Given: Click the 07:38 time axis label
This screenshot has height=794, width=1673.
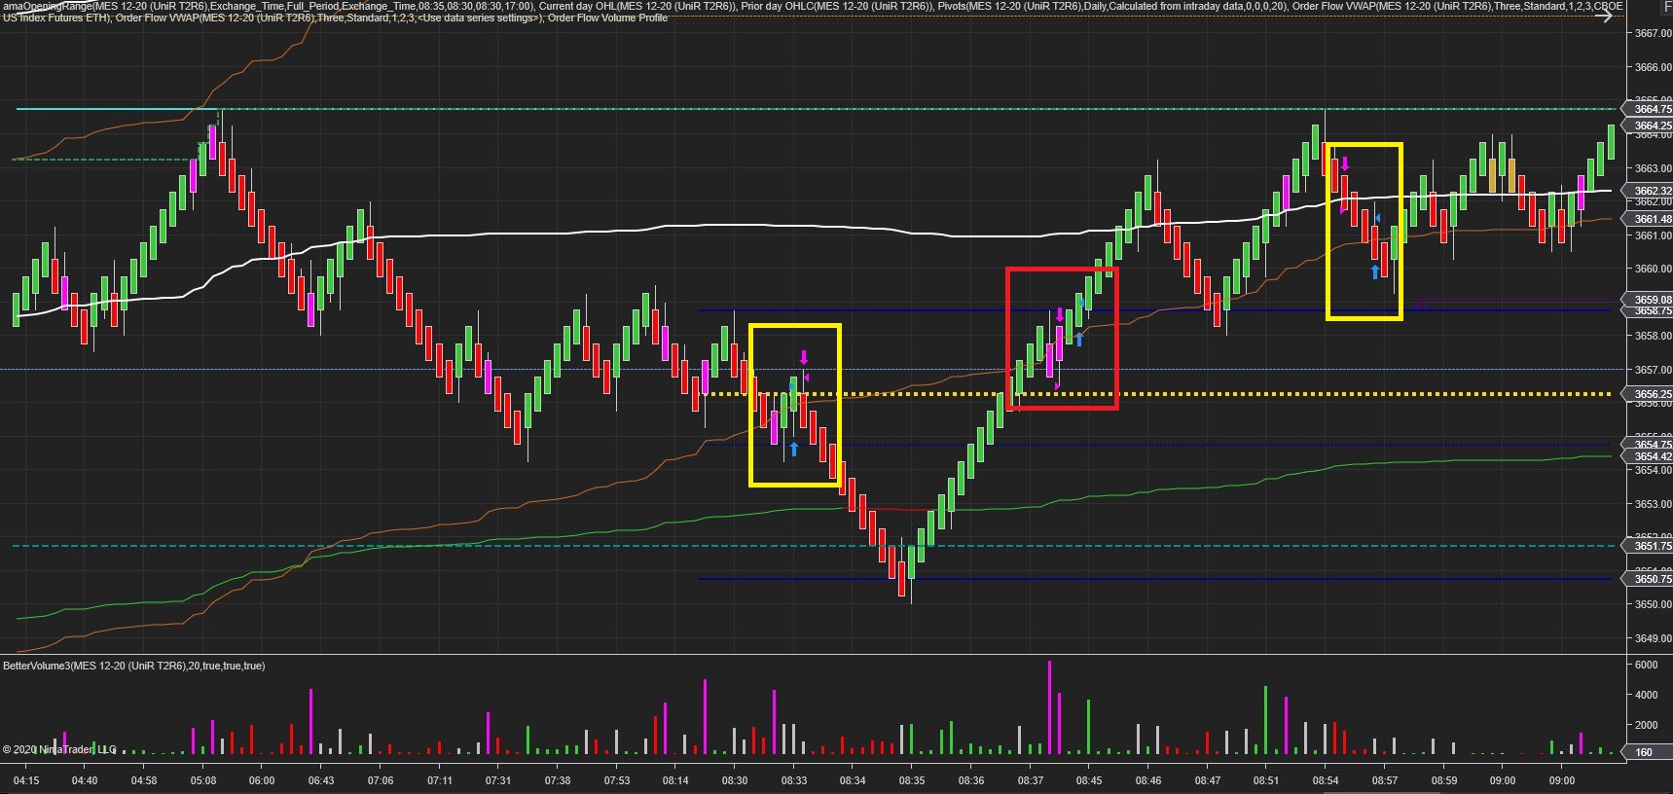Looking at the screenshot, I should click(x=558, y=780).
